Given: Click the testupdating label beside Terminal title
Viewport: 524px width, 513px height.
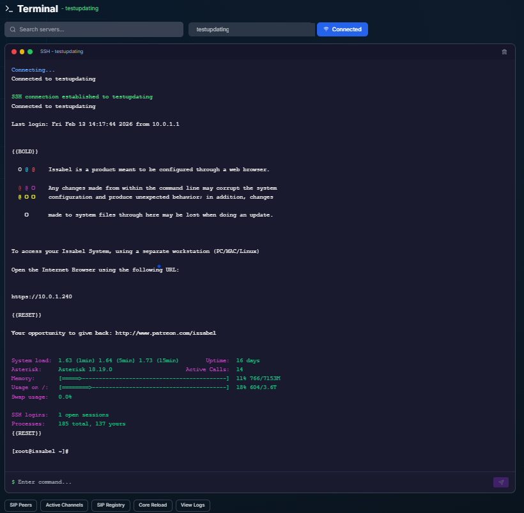Looking at the screenshot, I should [81, 9].
